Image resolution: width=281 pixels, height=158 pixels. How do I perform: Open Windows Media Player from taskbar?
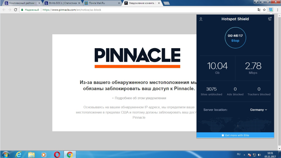(x=44, y=155)
